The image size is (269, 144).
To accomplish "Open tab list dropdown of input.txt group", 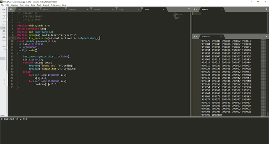I will click(266, 9).
